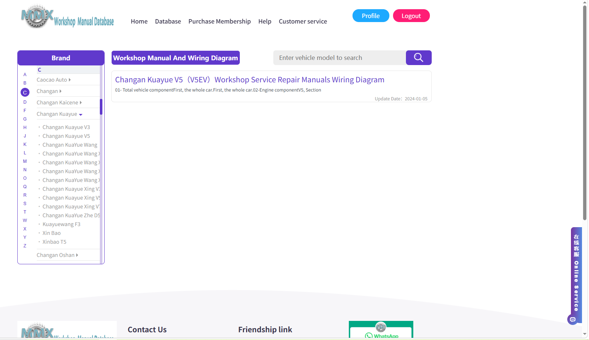
Task: Select letter A in brand index
Action: click(x=25, y=75)
